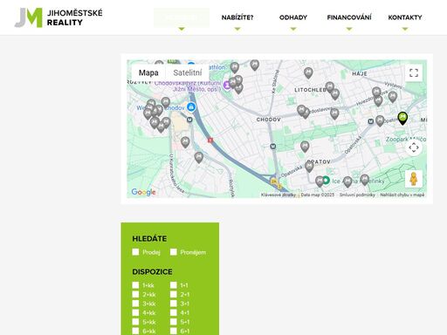Click the green highlighted property marker

point(402,119)
